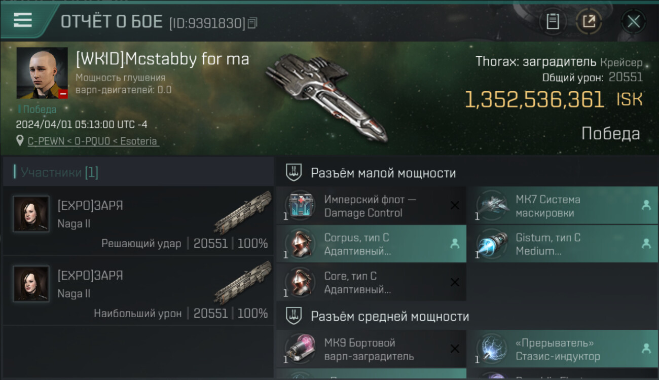Select Прерыватель Стазис-индуктор module
Screen dimensions: 659x380
coord(563,349)
